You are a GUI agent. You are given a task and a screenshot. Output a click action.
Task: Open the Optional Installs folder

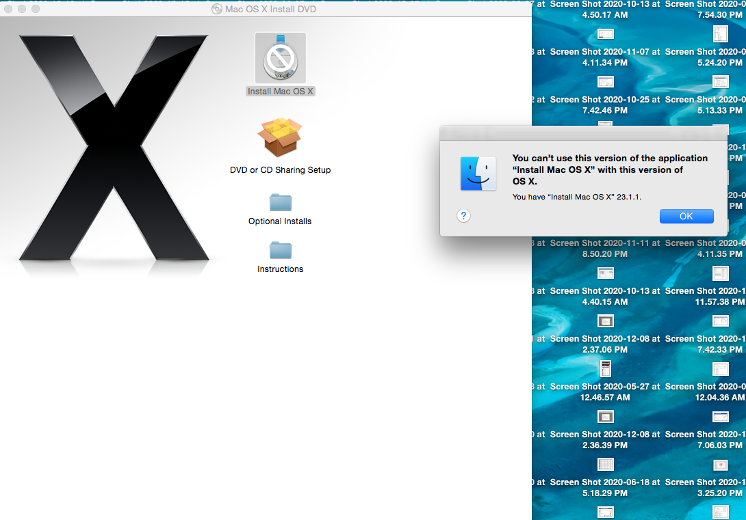(x=280, y=202)
